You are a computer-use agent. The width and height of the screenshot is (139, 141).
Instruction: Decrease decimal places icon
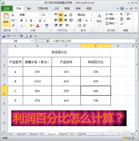point(84,25)
